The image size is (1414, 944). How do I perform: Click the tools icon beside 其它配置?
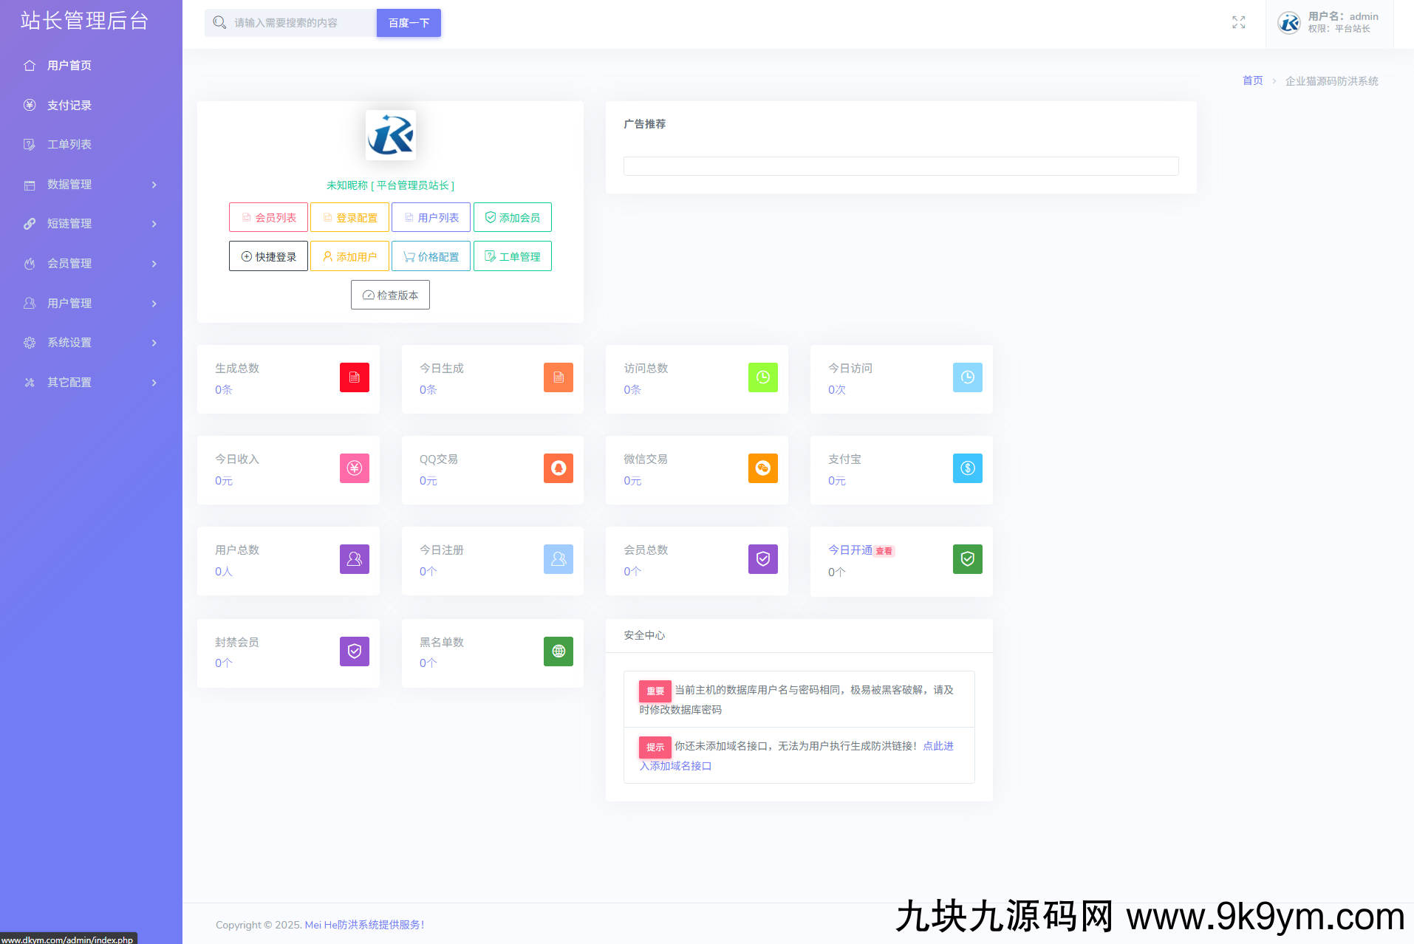30,383
